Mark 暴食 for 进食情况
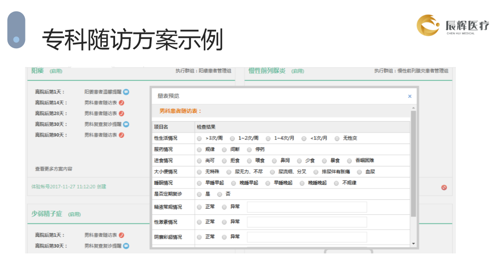Screen dimensions: 495x260 tap(324, 161)
